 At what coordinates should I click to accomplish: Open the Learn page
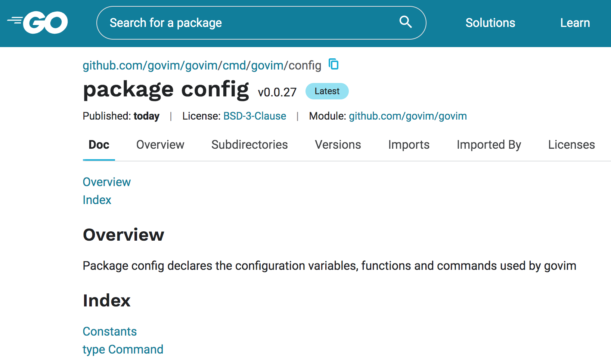(575, 22)
